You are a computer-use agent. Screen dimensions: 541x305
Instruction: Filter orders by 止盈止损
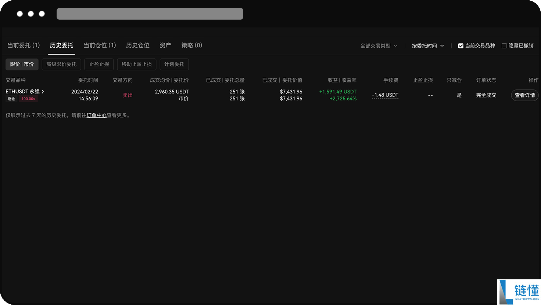click(x=98, y=64)
